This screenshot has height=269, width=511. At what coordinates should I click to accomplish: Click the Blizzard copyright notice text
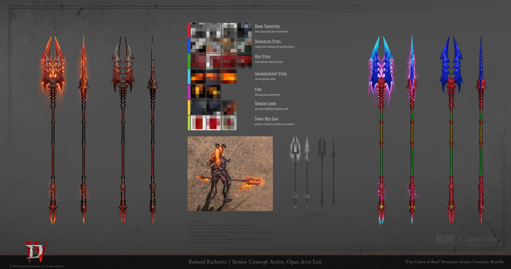coord(36,266)
